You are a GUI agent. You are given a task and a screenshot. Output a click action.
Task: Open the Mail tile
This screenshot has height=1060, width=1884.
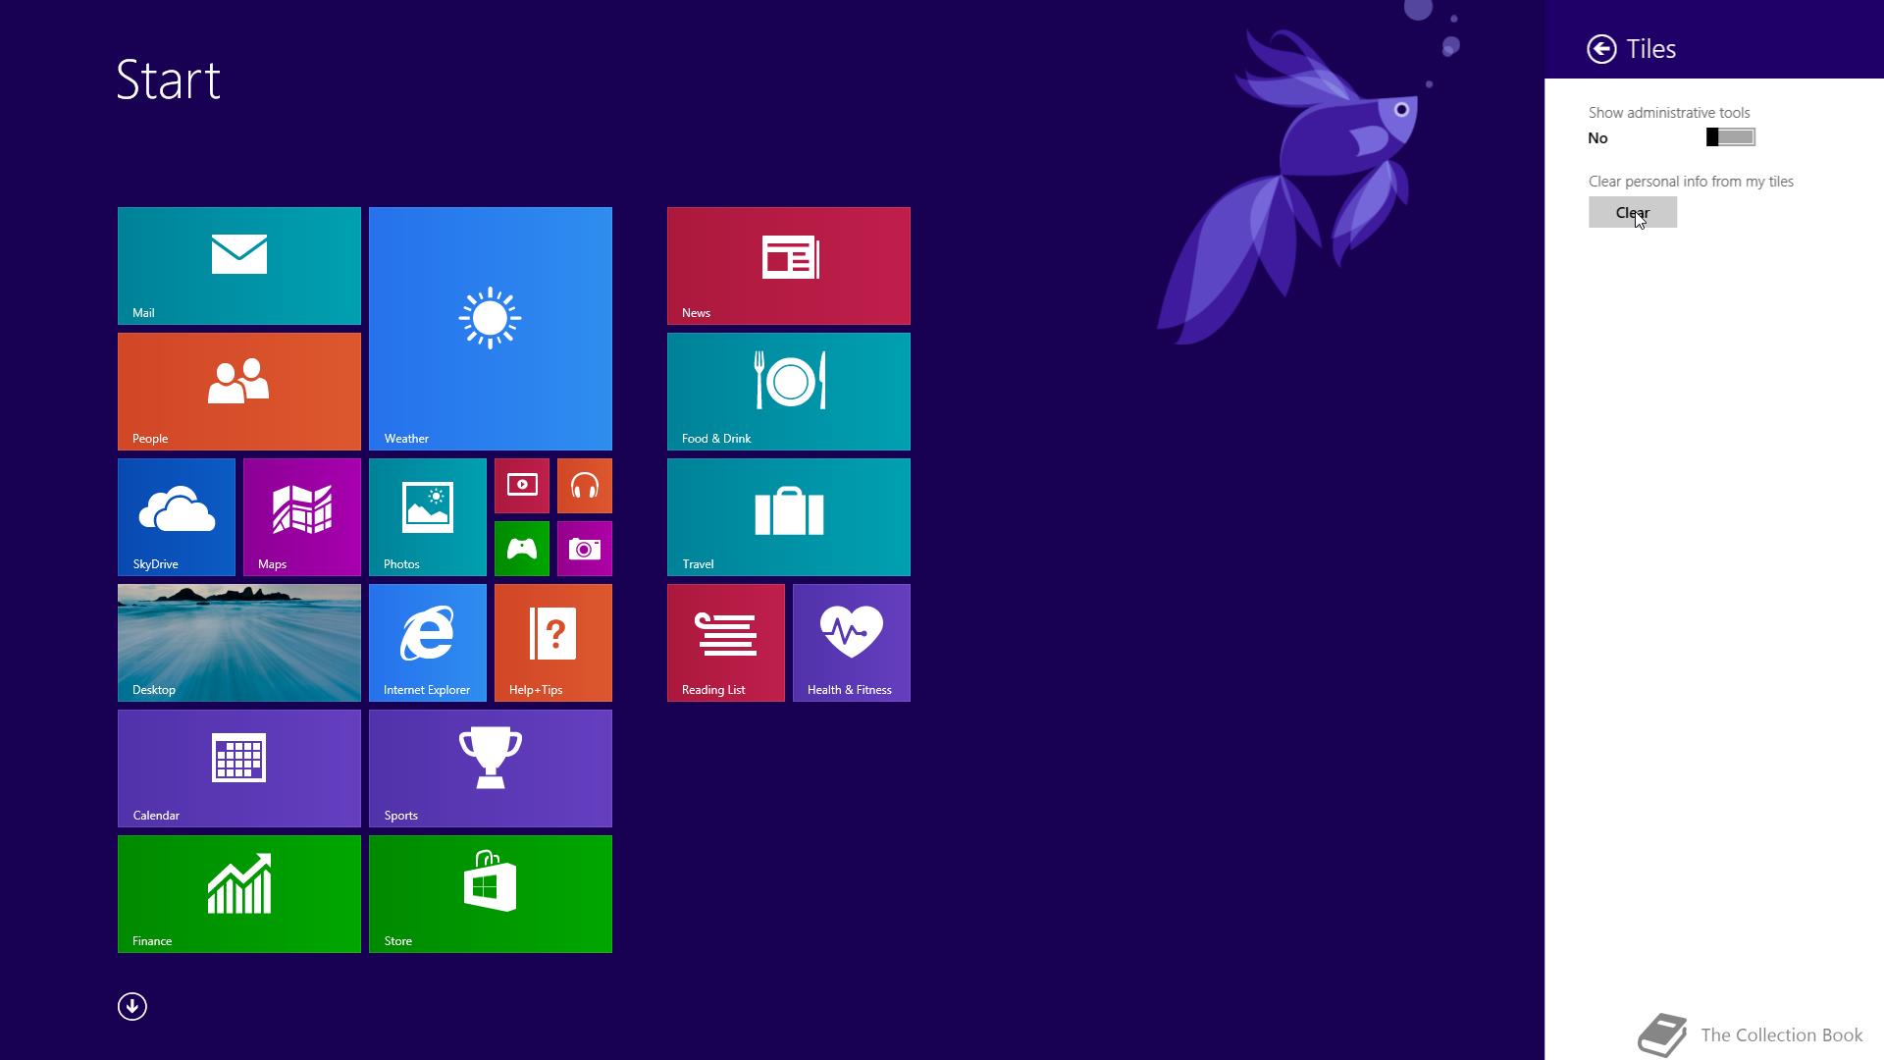pos(239,266)
